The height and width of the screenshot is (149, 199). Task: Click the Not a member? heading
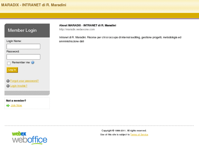coord(16,101)
